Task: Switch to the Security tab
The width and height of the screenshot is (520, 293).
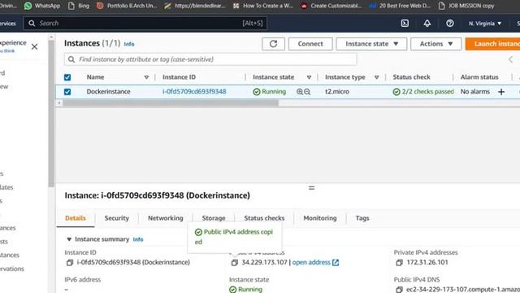Action: point(117,218)
